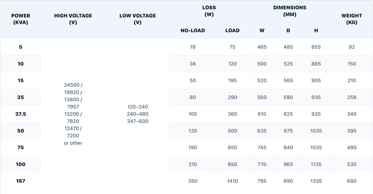Viewport: 373px width, 194px height.
Task: Select the NO-LOAD sub-header under Loss
Action: pyautogui.click(x=193, y=30)
